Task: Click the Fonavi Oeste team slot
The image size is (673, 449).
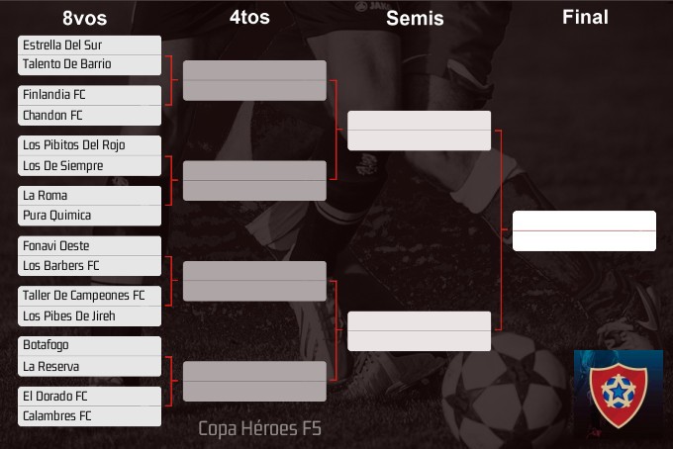Action: 89,246
